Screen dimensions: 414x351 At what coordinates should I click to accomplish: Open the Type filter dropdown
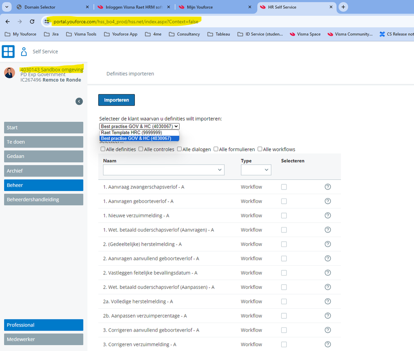tap(256, 170)
